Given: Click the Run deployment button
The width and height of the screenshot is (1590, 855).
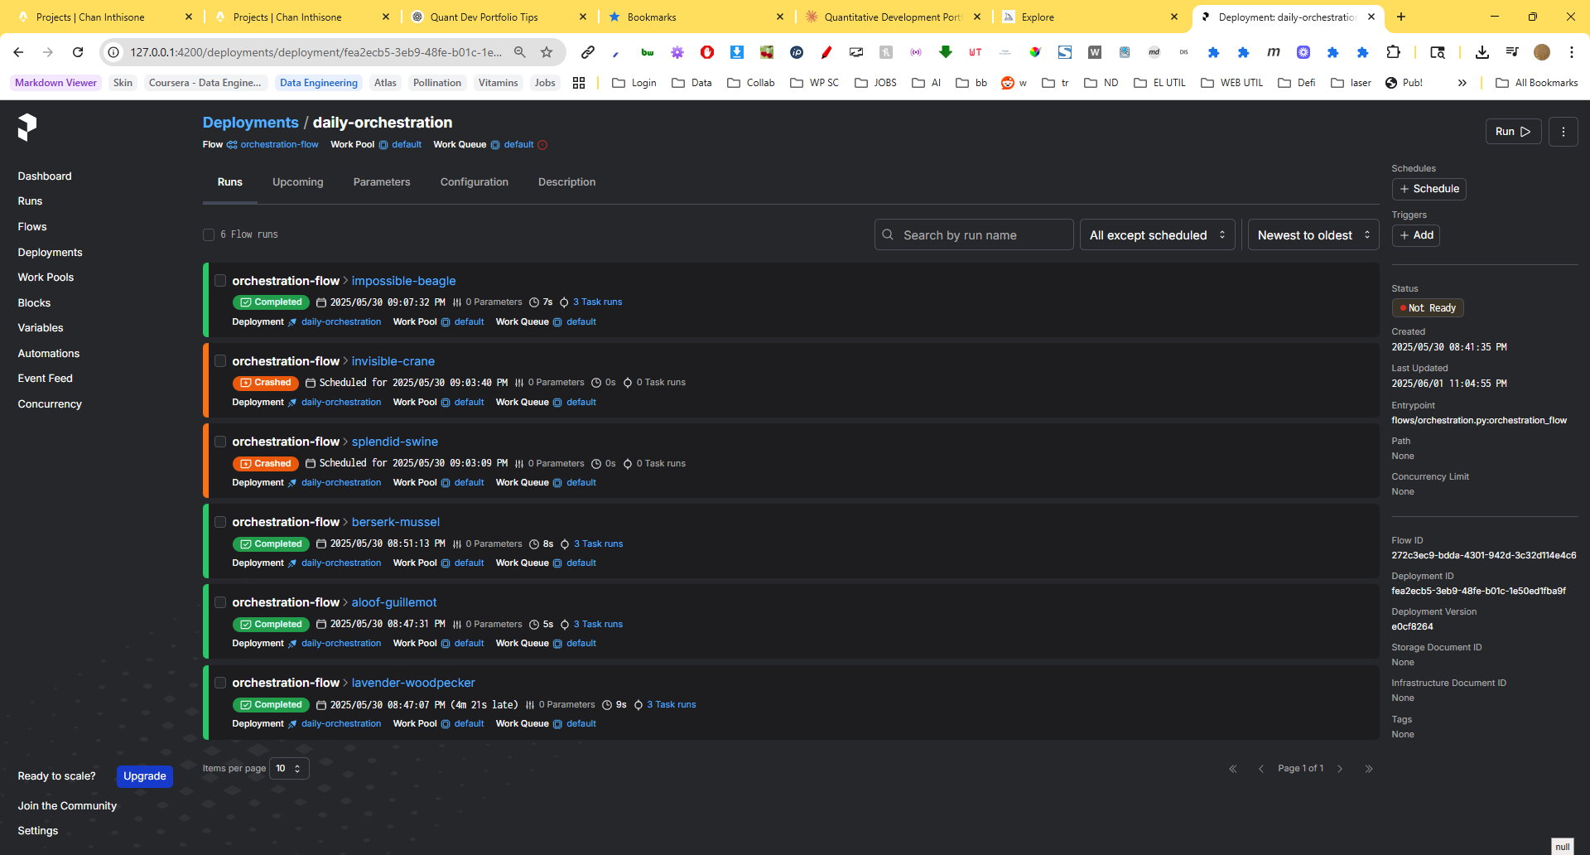Looking at the screenshot, I should tap(1512, 132).
